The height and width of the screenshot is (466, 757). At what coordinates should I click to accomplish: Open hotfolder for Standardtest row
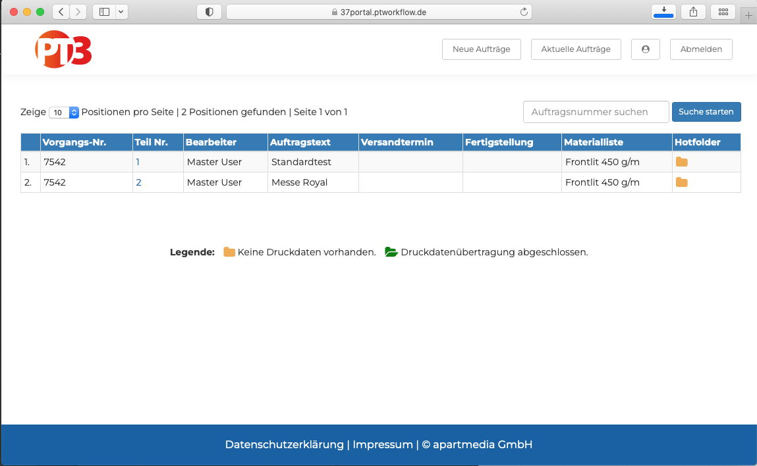coord(681,162)
